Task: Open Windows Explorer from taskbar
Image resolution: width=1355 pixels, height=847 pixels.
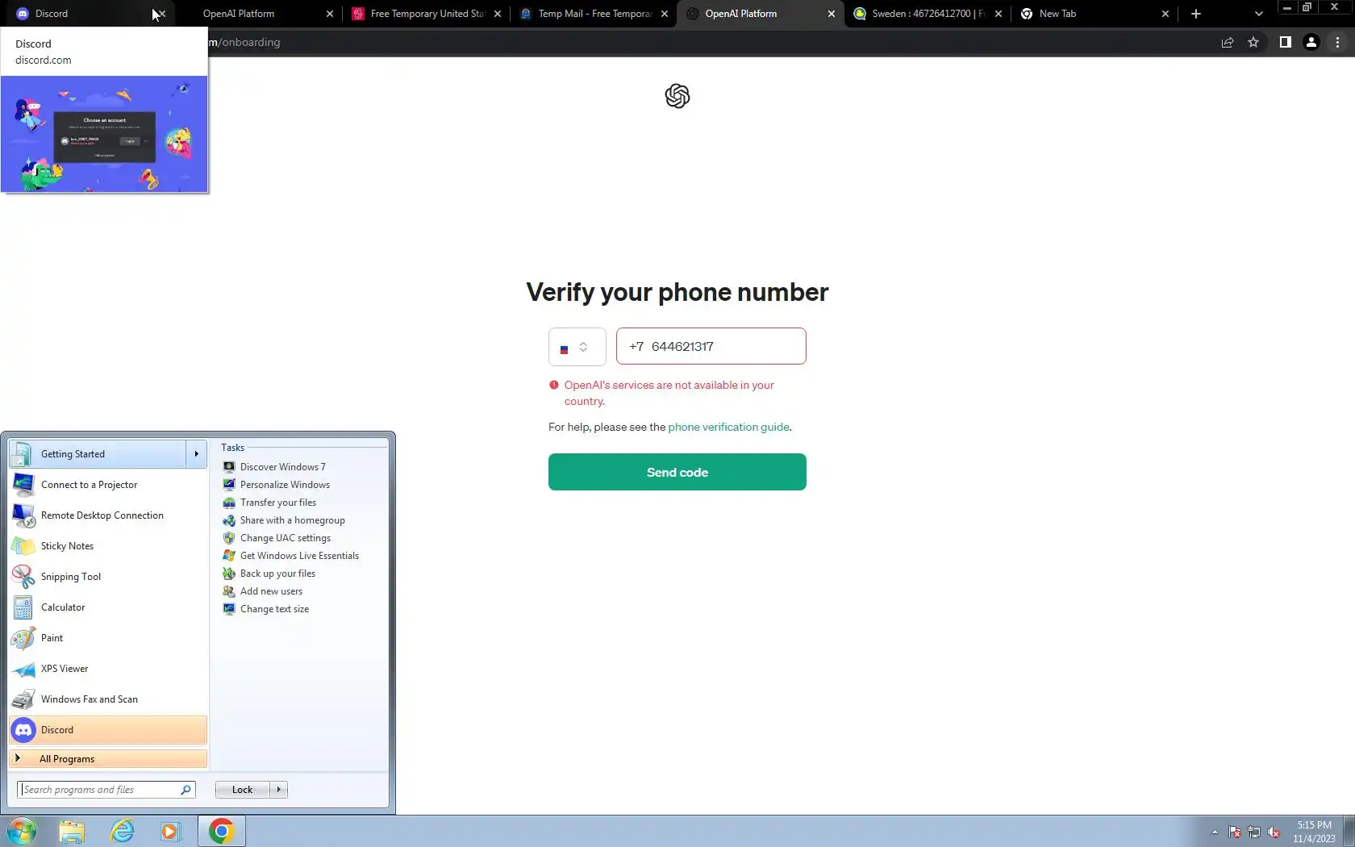Action: (72, 831)
